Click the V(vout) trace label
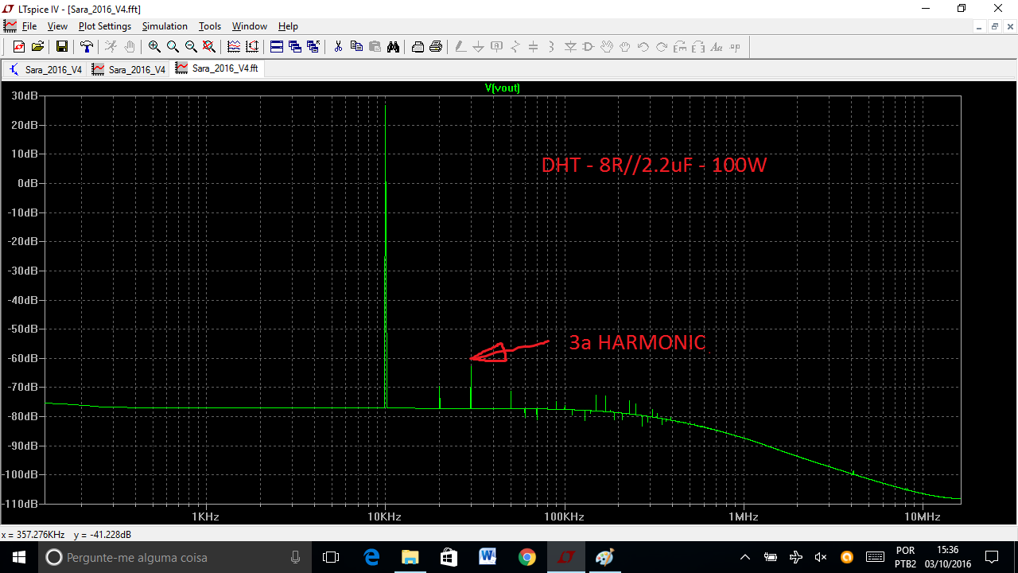The image size is (1018, 573). pos(503,88)
